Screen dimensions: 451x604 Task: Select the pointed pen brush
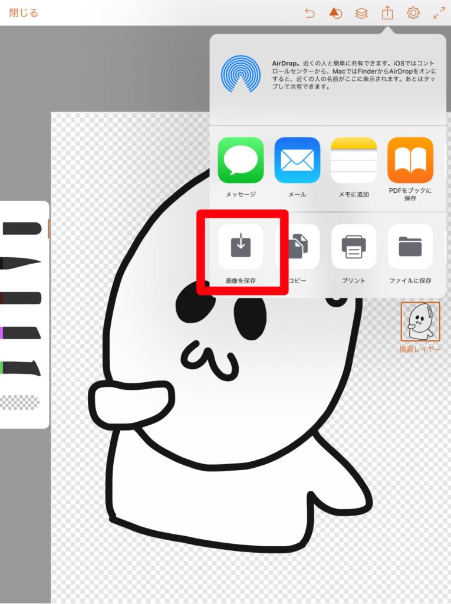[x=21, y=263]
